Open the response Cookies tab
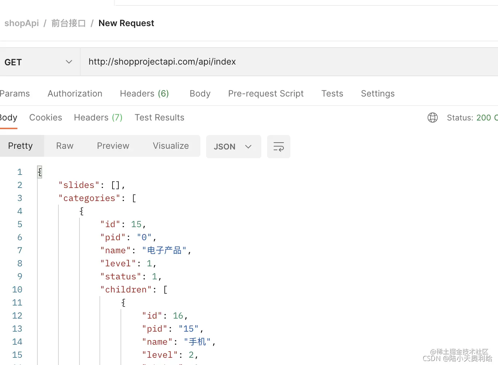Viewport: 498px width, 365px height. click(x=46, y=118)
